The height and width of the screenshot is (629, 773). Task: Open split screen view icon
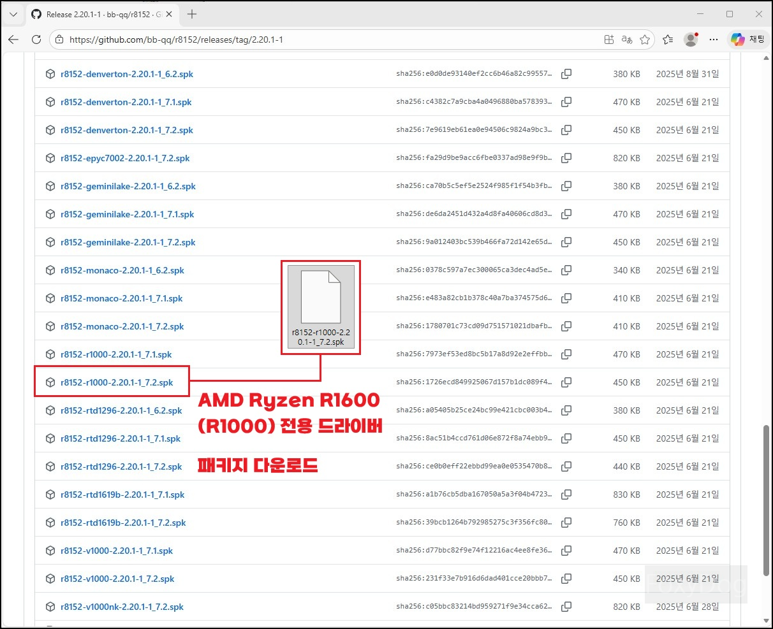point(609,40)
